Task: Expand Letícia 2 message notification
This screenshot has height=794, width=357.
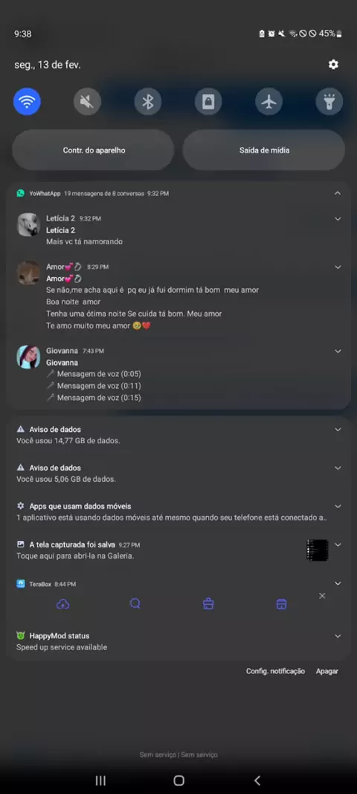Action: tap(338, 219)
